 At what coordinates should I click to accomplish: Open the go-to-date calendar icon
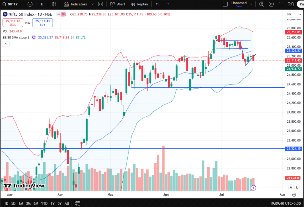tap(77, 203)
